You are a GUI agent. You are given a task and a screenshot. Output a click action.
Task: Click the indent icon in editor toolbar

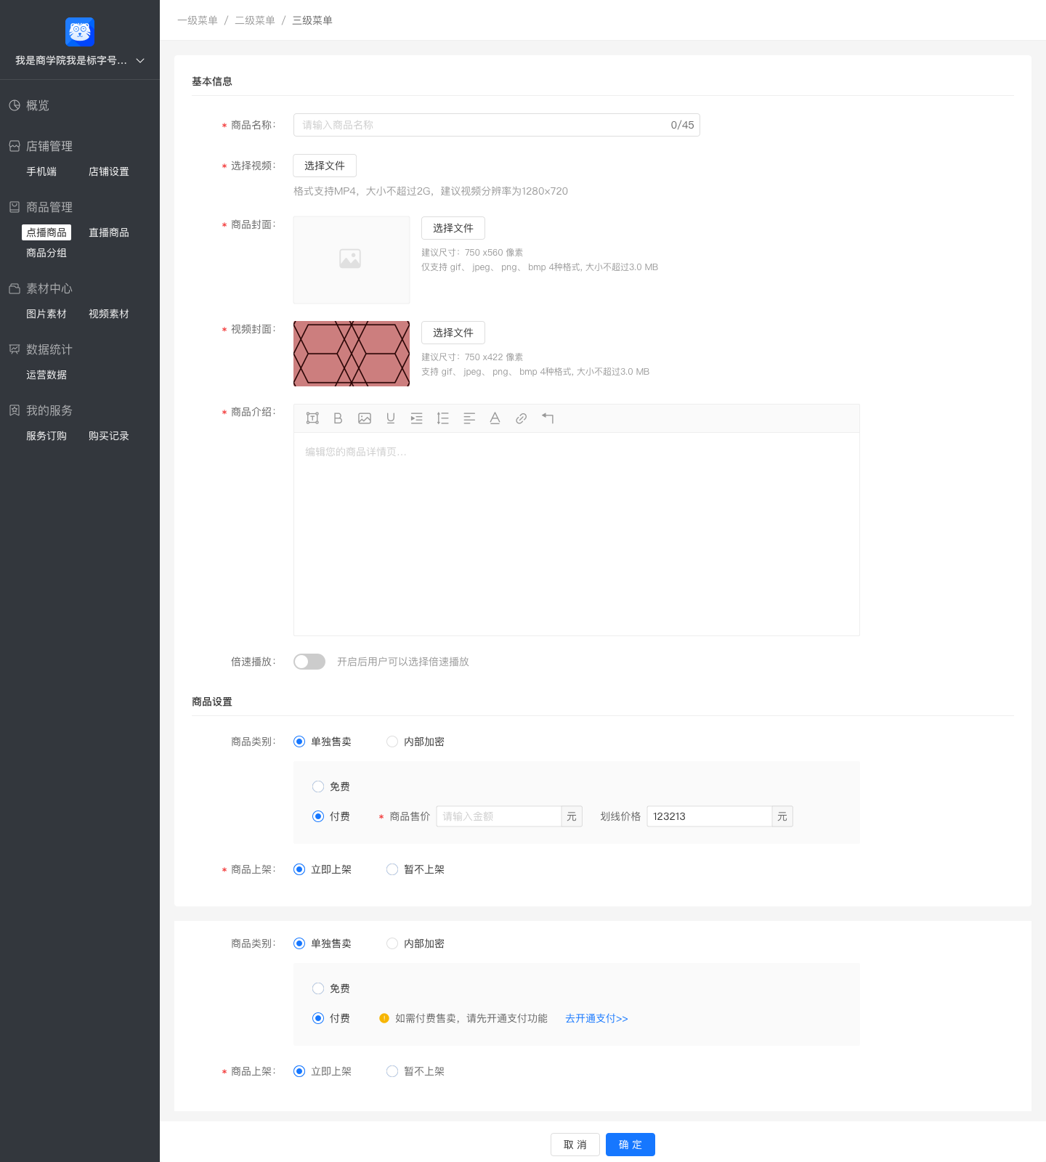[x=416, y=418]
